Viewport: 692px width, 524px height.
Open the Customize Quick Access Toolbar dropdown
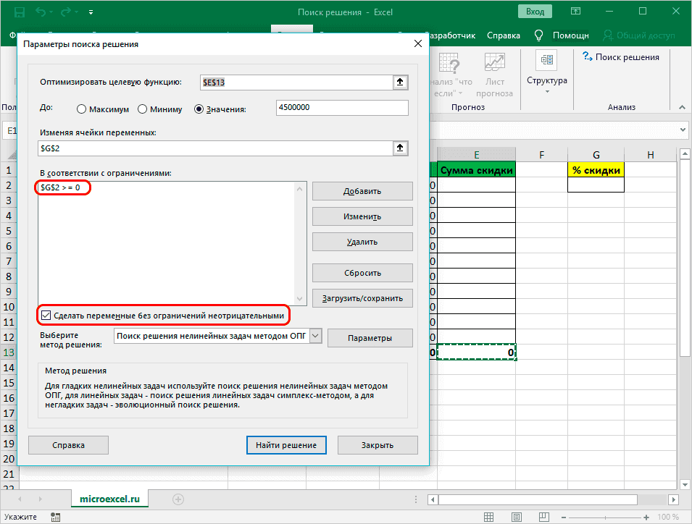[90, 13]
